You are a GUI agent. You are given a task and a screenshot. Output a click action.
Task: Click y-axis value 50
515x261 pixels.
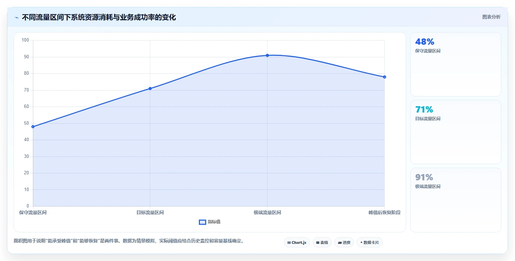[27, 123]
